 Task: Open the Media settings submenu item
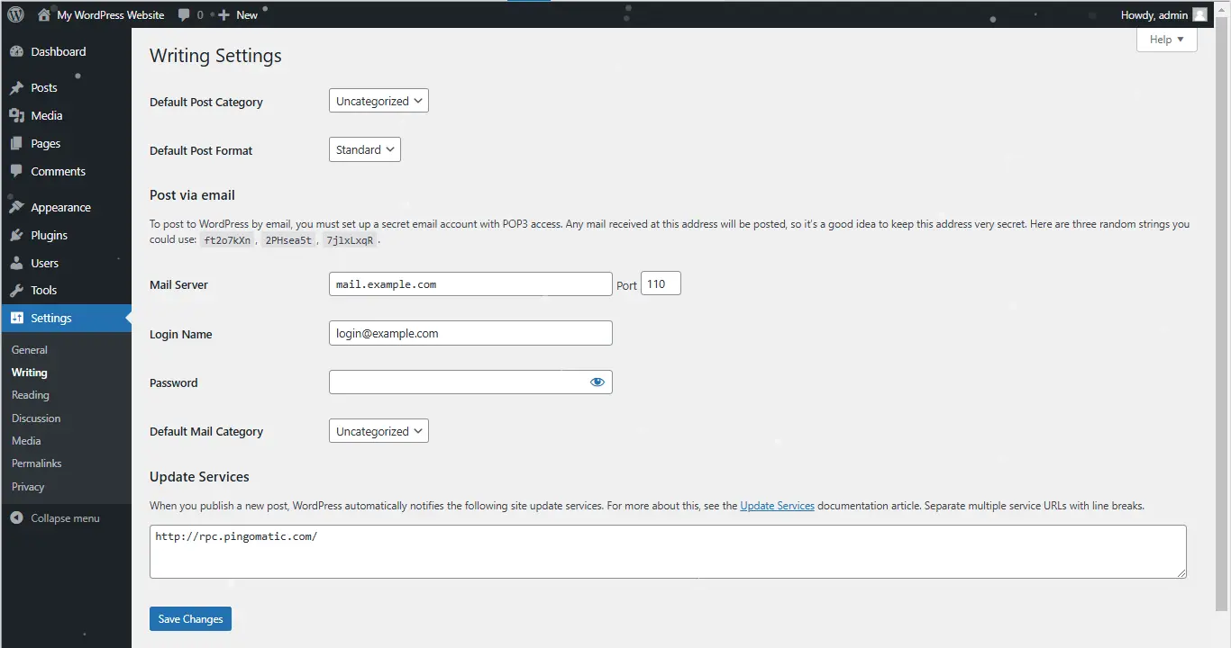[26, 440]
